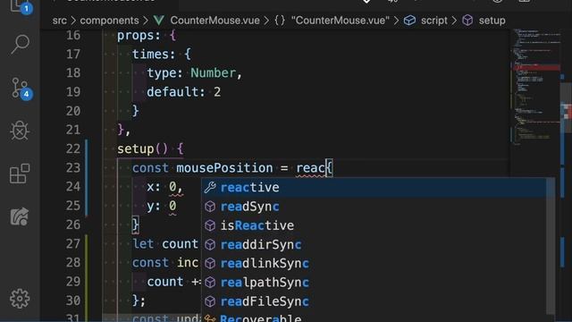Click the cube icon beside realpathSync

pyautogui.click(x=210, y=283)
